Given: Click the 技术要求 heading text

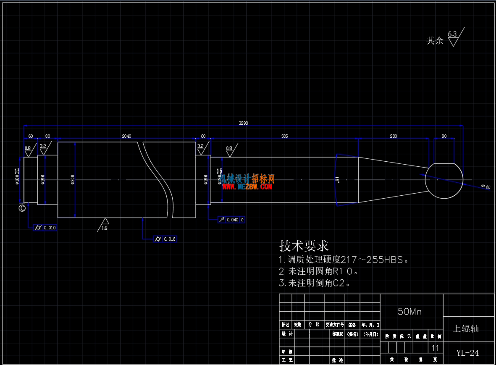Looking at the screenshot, I should click(x=304, y=246).
